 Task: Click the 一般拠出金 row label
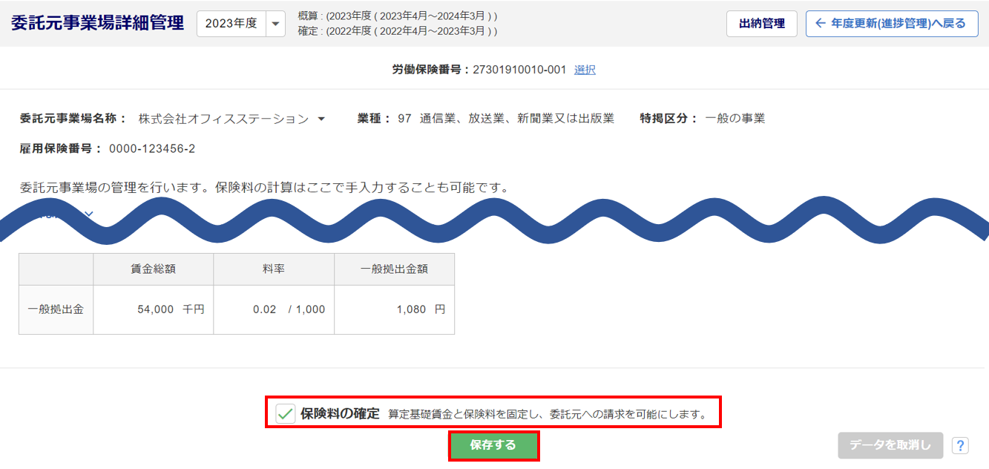pyautogui.click(x=56, y=309)
